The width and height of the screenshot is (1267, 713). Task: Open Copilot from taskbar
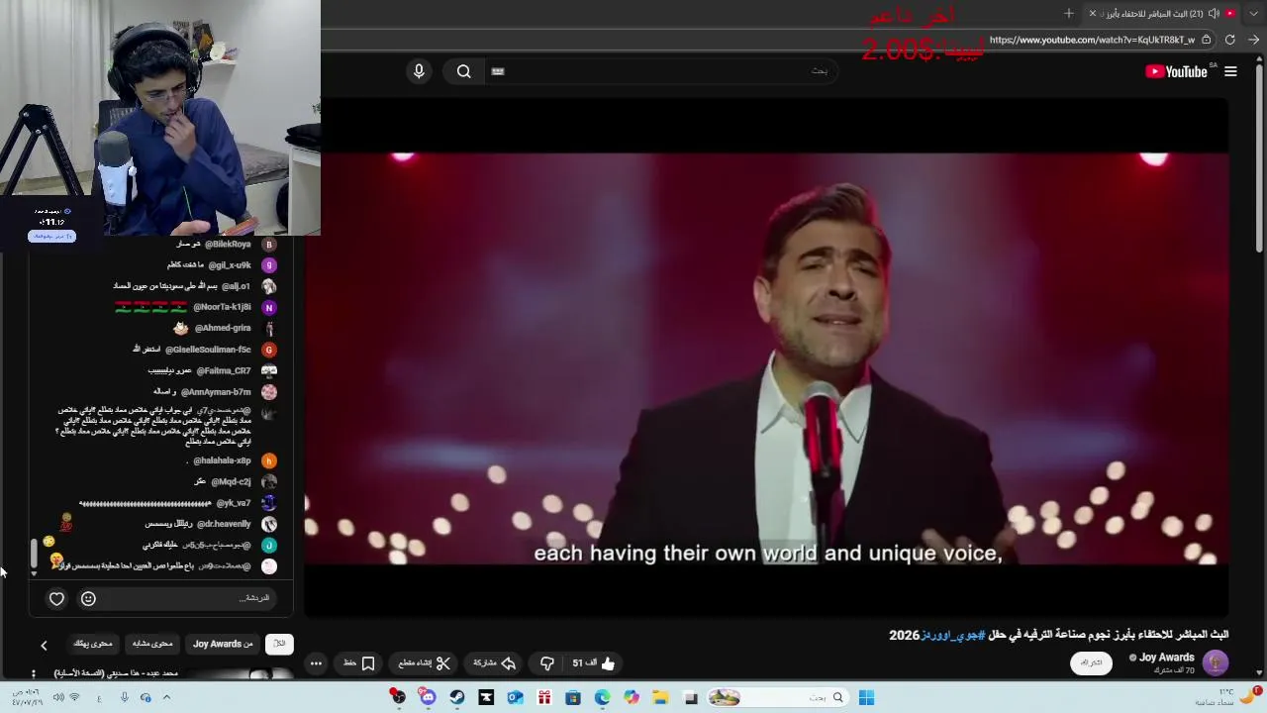[632, 698]
